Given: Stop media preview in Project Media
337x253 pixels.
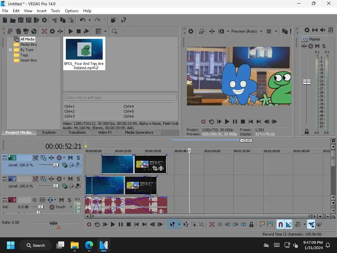Looking at the screenshot, I should click(x=79, y=31).
